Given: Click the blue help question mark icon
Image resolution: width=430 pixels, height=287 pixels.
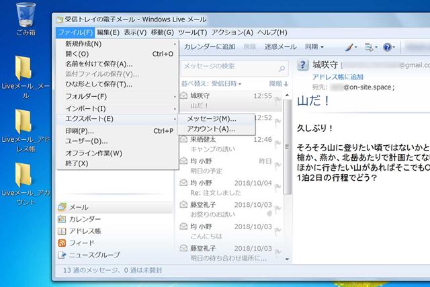Looking at the screenshot, I should tap(387, 47).
